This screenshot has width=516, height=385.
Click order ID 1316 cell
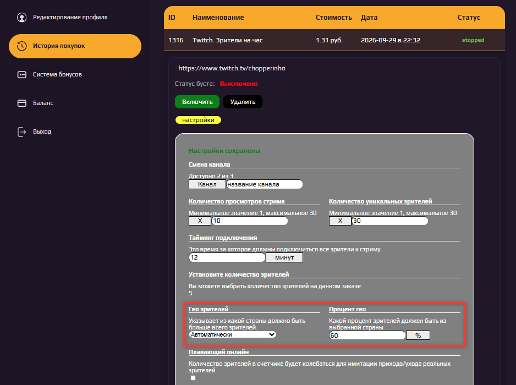(175, 40)
